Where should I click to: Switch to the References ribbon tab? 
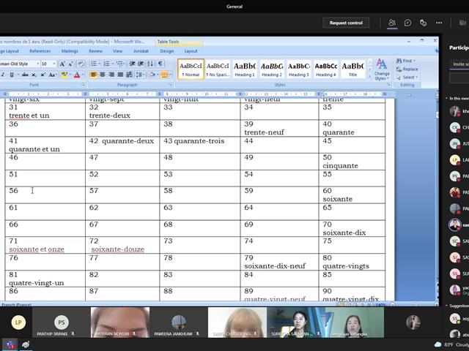(40, 51)
